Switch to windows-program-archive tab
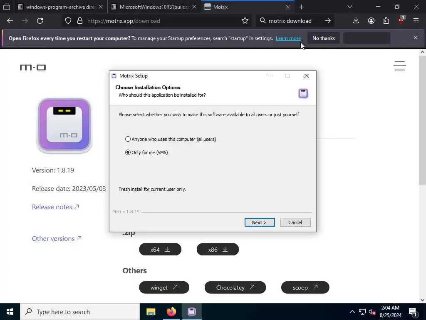 click(x=60, y=7)
